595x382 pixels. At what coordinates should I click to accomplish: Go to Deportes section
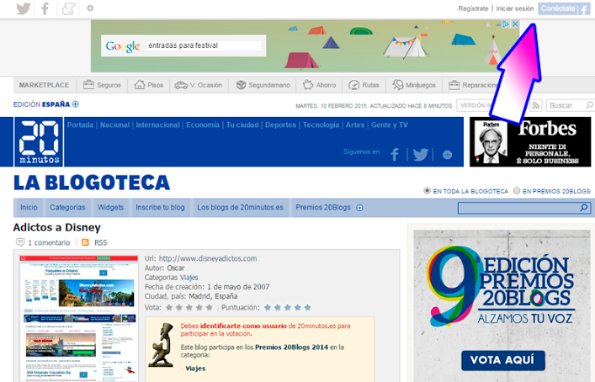pos(280,125)
